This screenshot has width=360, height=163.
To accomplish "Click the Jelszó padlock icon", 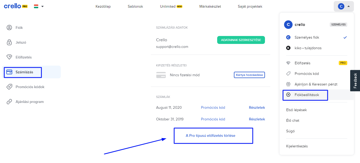I will click(9, 42).
